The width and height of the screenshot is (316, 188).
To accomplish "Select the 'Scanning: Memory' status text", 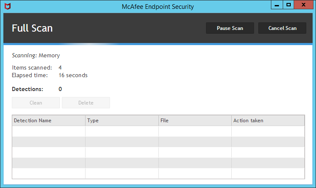I will (x=36, y=55).
